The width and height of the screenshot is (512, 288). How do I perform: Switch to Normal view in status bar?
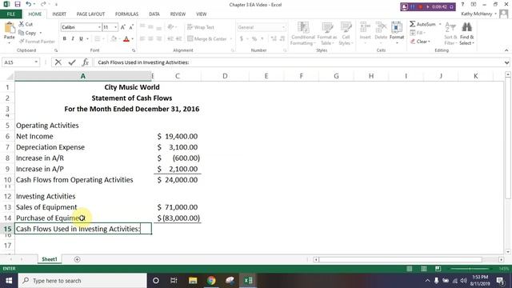[409, 269]
